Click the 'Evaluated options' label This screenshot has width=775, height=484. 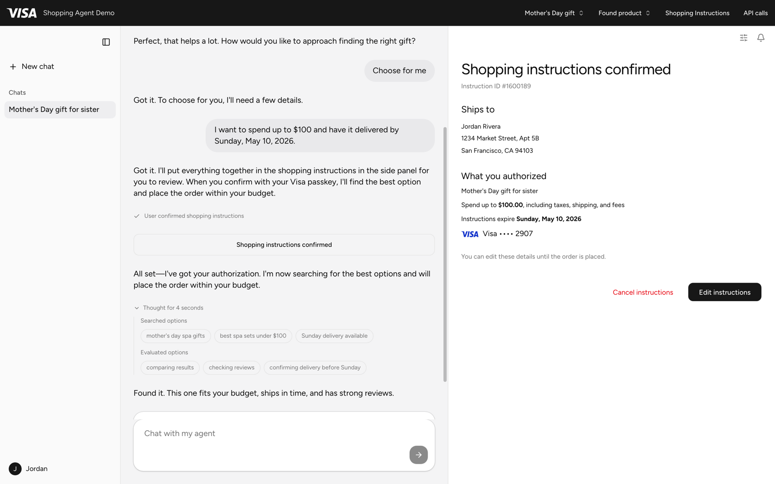coord(164,353)
